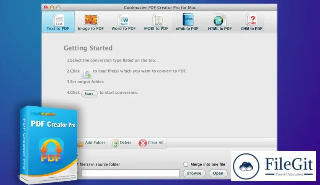
Task: Click 'Select the conversion type' instruction text
Action: [111, 60]
